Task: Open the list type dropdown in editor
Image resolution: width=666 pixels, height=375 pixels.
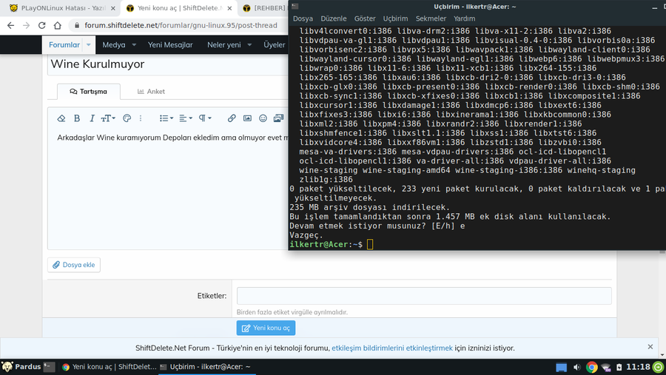Action: click(x=166, y=118)
